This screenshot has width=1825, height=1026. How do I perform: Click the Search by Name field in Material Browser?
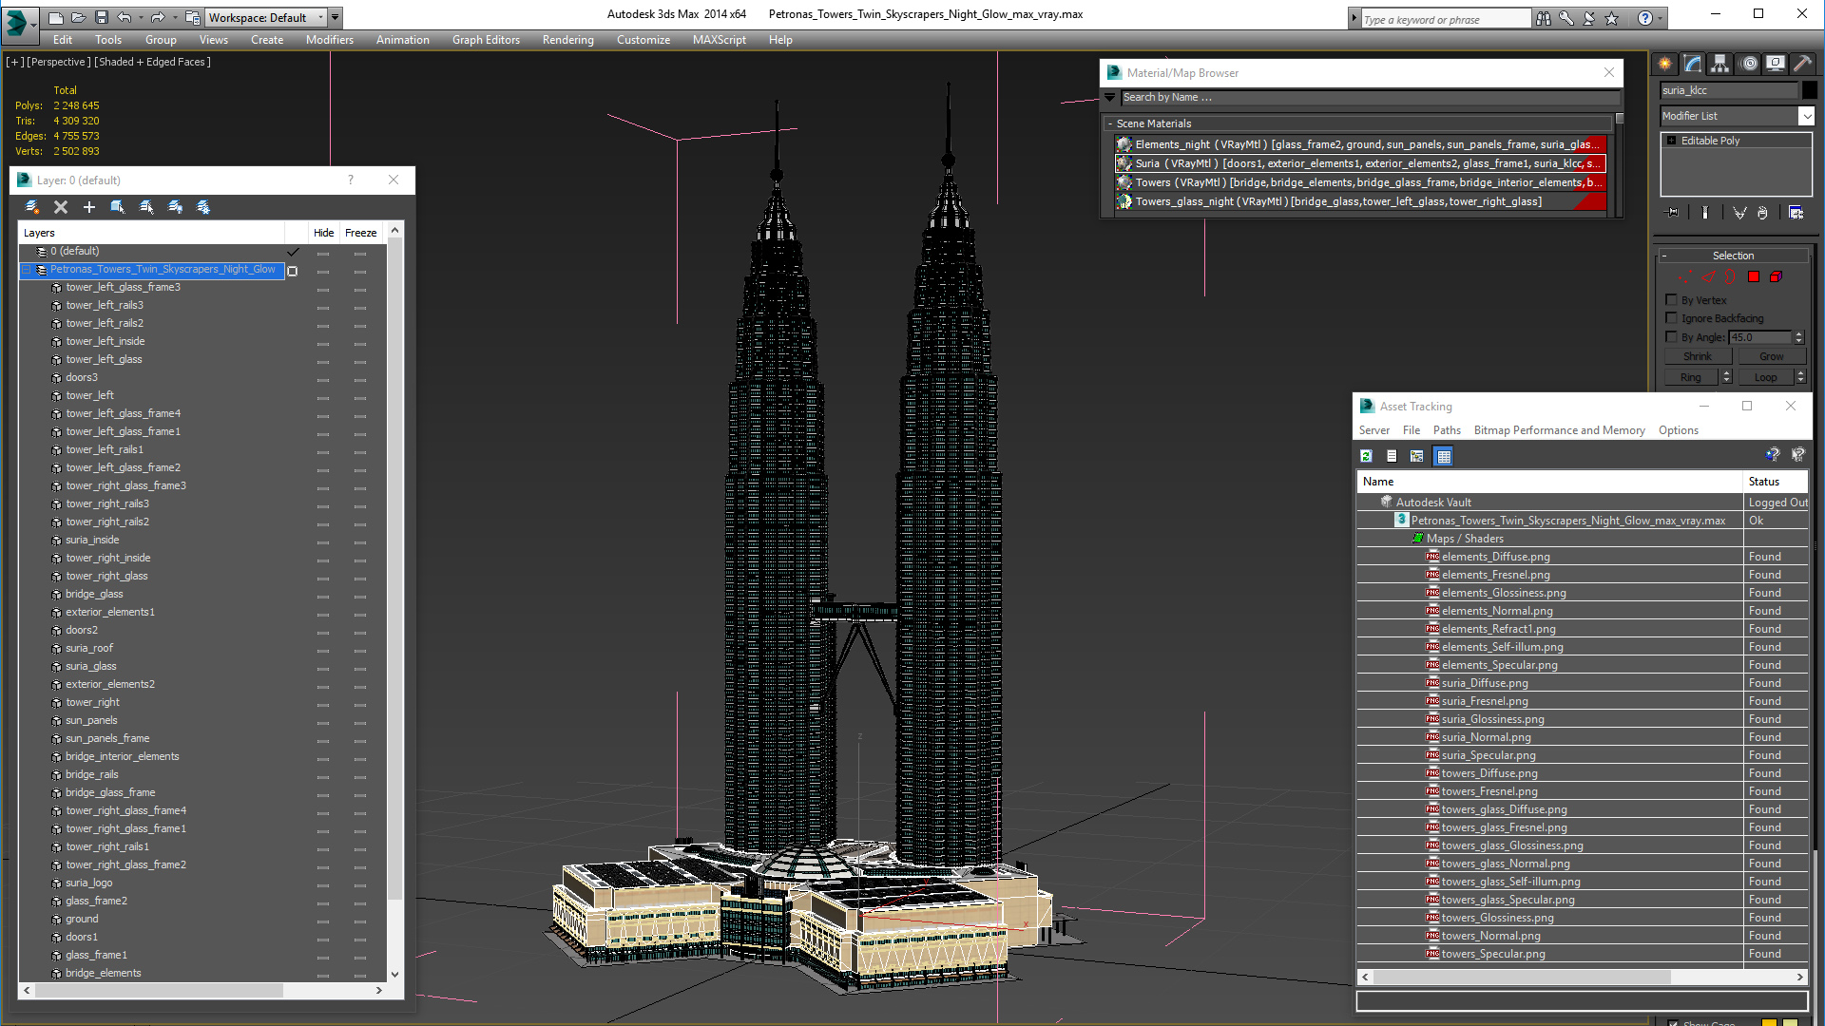click(1370, 97)
